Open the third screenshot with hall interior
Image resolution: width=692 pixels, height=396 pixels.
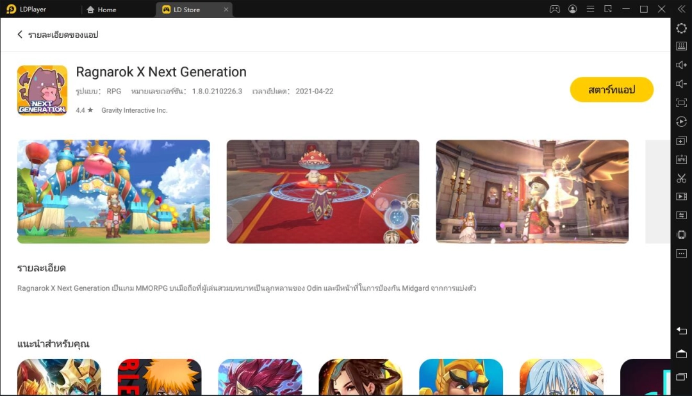532,192
